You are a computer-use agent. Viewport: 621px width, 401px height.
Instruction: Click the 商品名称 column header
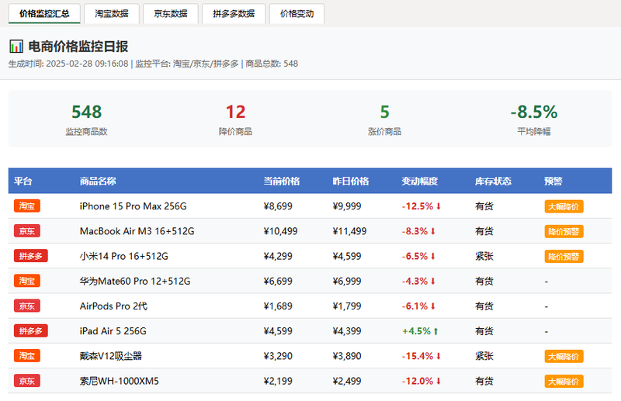(98, 181)
